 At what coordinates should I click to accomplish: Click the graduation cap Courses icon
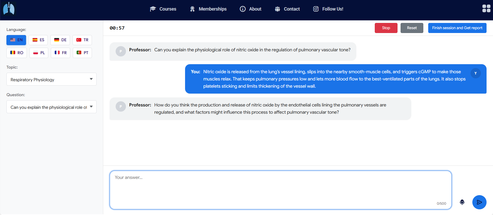pos(153,9)
